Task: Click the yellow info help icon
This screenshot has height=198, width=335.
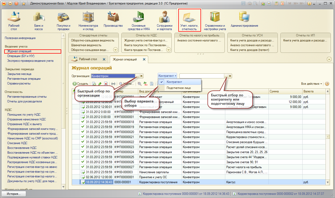Action: click(x=309, y=4)
